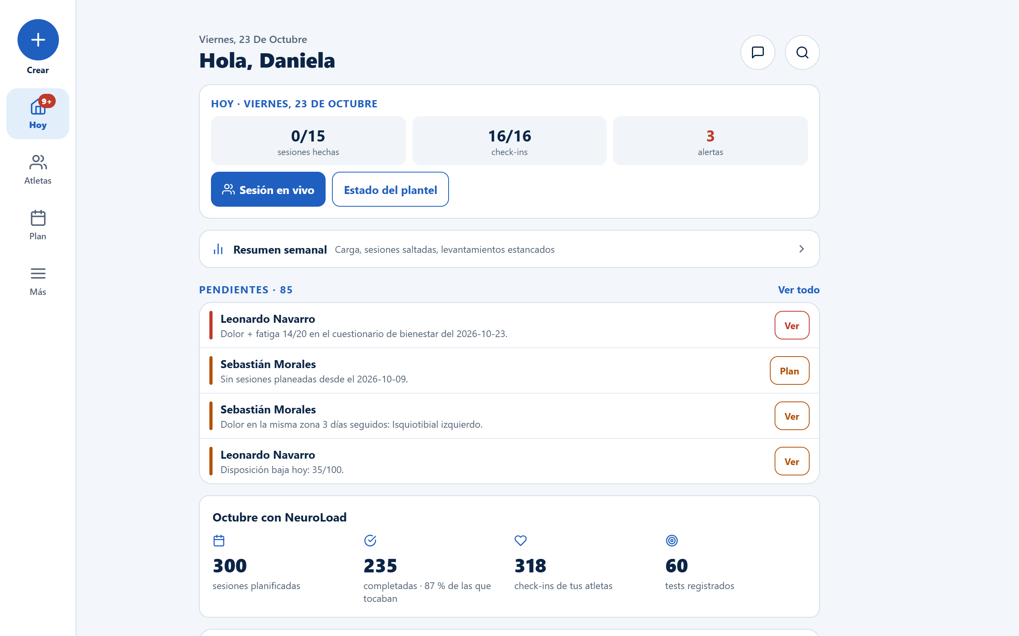Click Ver for Leonardo Navarro disposición baja
This screenshot has width=1019, height=636.
click(x=792, y=461)
